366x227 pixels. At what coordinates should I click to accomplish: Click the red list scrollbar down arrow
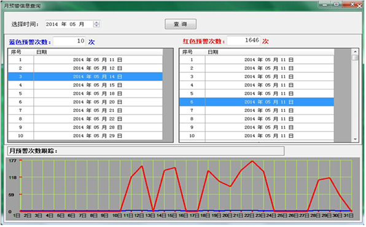[x=355, y=139]
